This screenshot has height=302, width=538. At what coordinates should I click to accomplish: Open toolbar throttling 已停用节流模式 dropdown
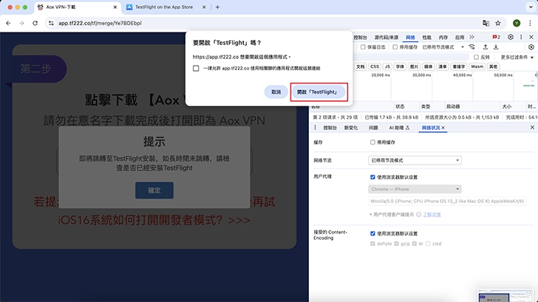[x=443, y=47]
